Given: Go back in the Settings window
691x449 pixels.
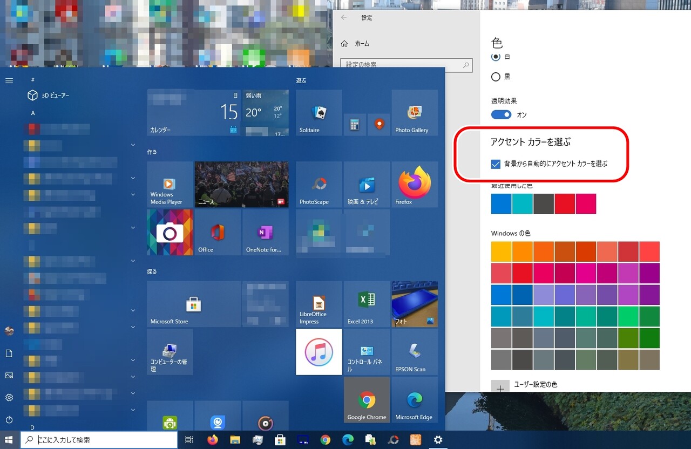Looking at the screenshot, I should 344,18.
